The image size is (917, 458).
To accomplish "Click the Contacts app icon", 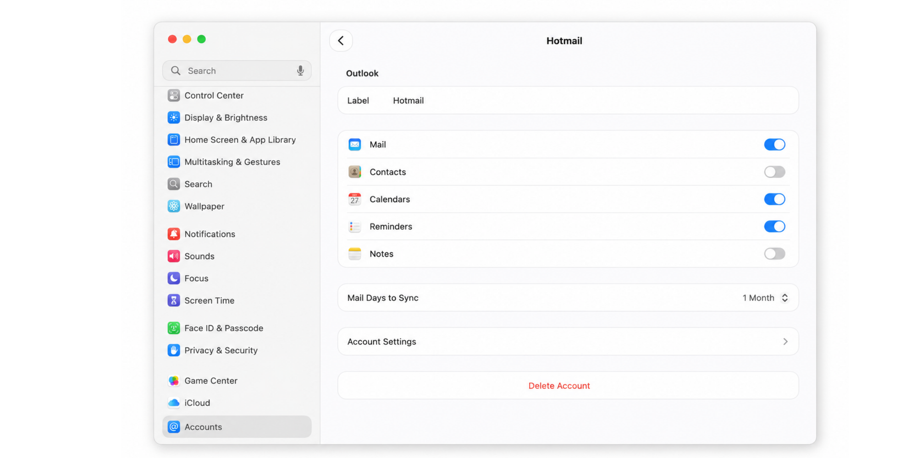I will coord(354,172).
